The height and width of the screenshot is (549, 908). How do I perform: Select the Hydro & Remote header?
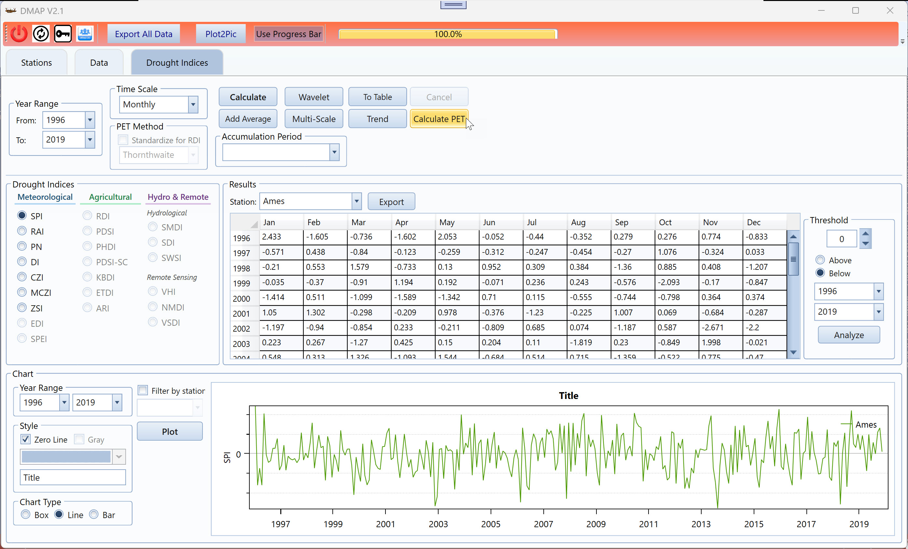click(x=178, y=197)
